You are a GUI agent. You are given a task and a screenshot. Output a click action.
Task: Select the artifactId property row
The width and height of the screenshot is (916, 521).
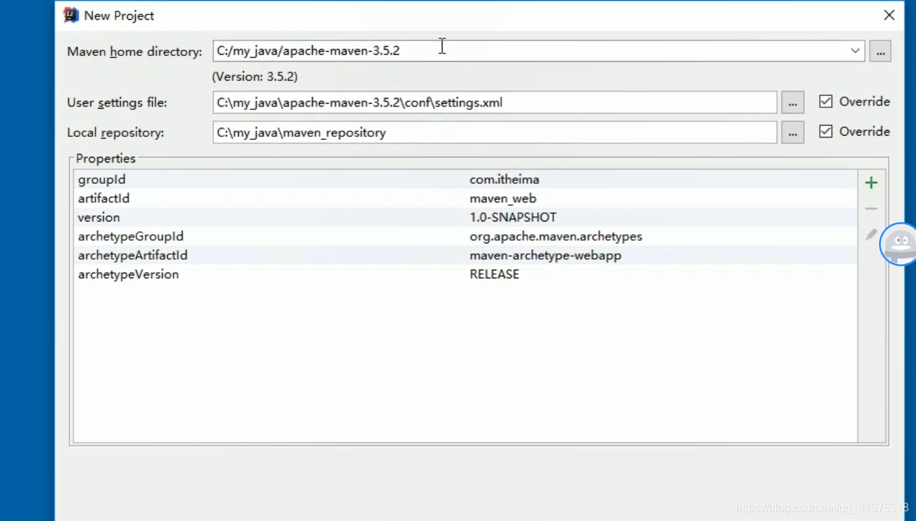pos(465,199)
